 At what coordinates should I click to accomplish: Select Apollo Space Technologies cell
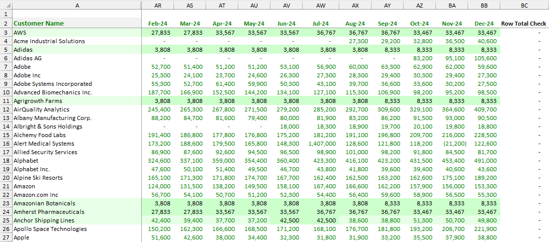tap(77, 229)
